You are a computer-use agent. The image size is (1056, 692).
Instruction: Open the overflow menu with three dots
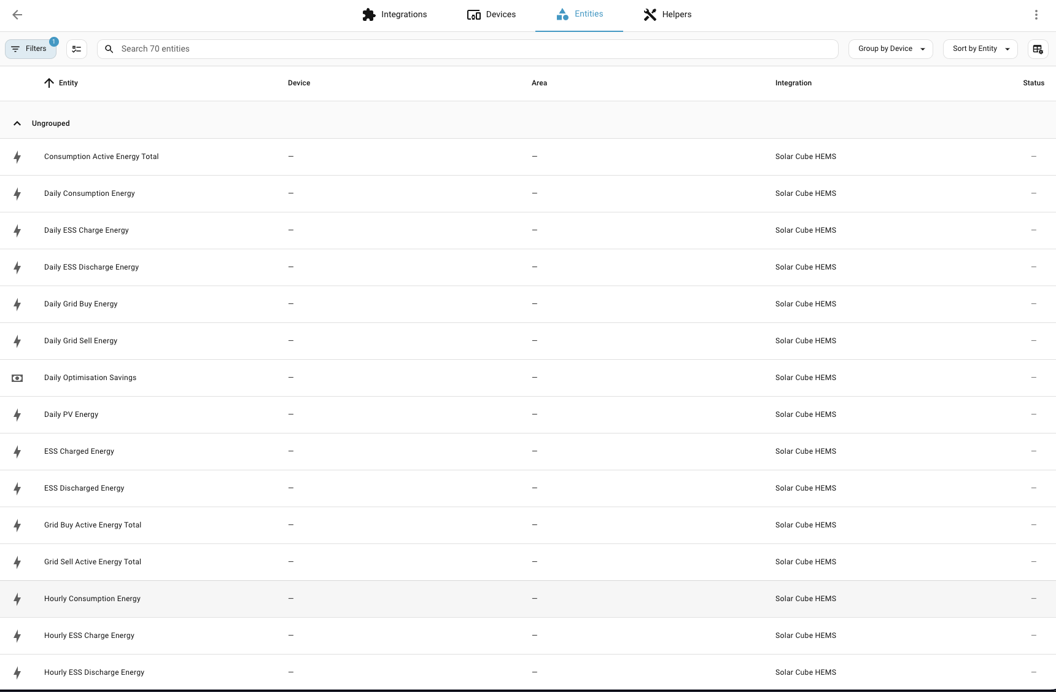pos(1036,15)
